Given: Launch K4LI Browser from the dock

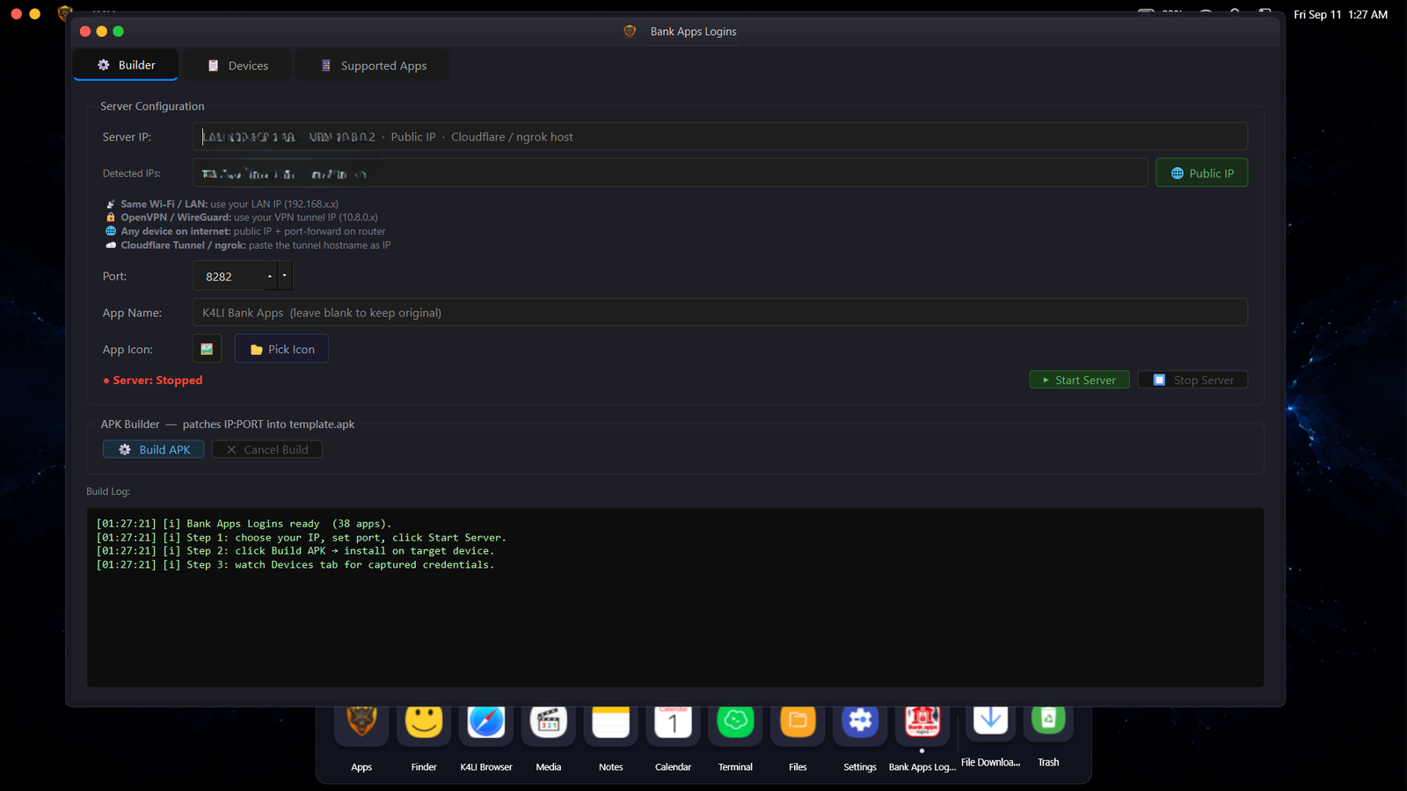Looking at the screenshot, I should pyautogui.click(x=486, y=723).
